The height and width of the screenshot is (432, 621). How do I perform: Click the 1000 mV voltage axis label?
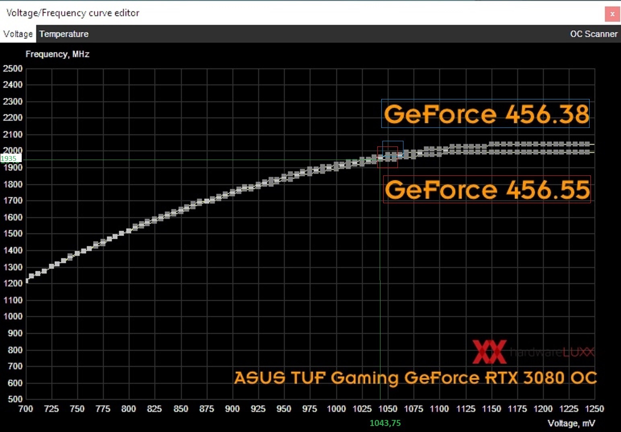[336, 409]
